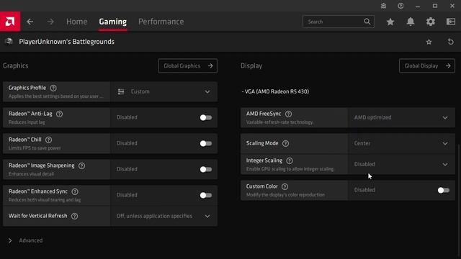
Task: Open settings gear icon
Action: click(431, 22)
